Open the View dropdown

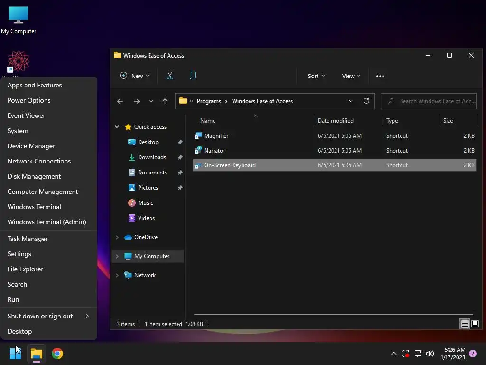tap(351, 76)
